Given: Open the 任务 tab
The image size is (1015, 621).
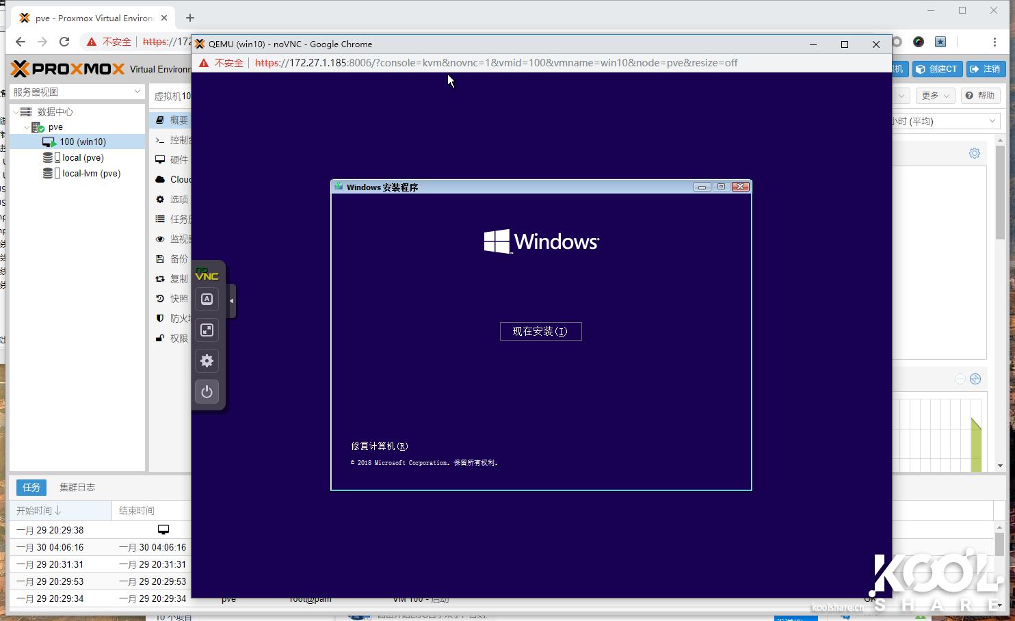Looking at the screenshot, I should pyautogui.click(x=31, y=487).
